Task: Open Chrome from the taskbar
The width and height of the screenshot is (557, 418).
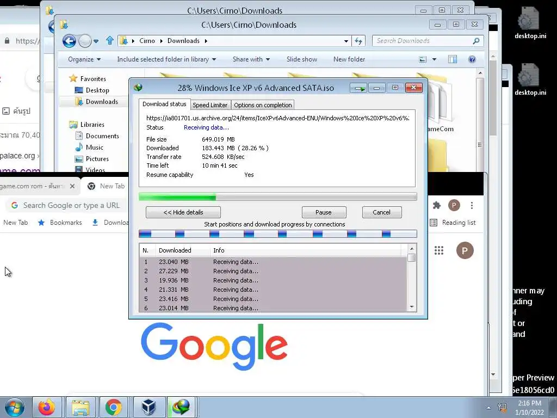Action: (113, 407)
